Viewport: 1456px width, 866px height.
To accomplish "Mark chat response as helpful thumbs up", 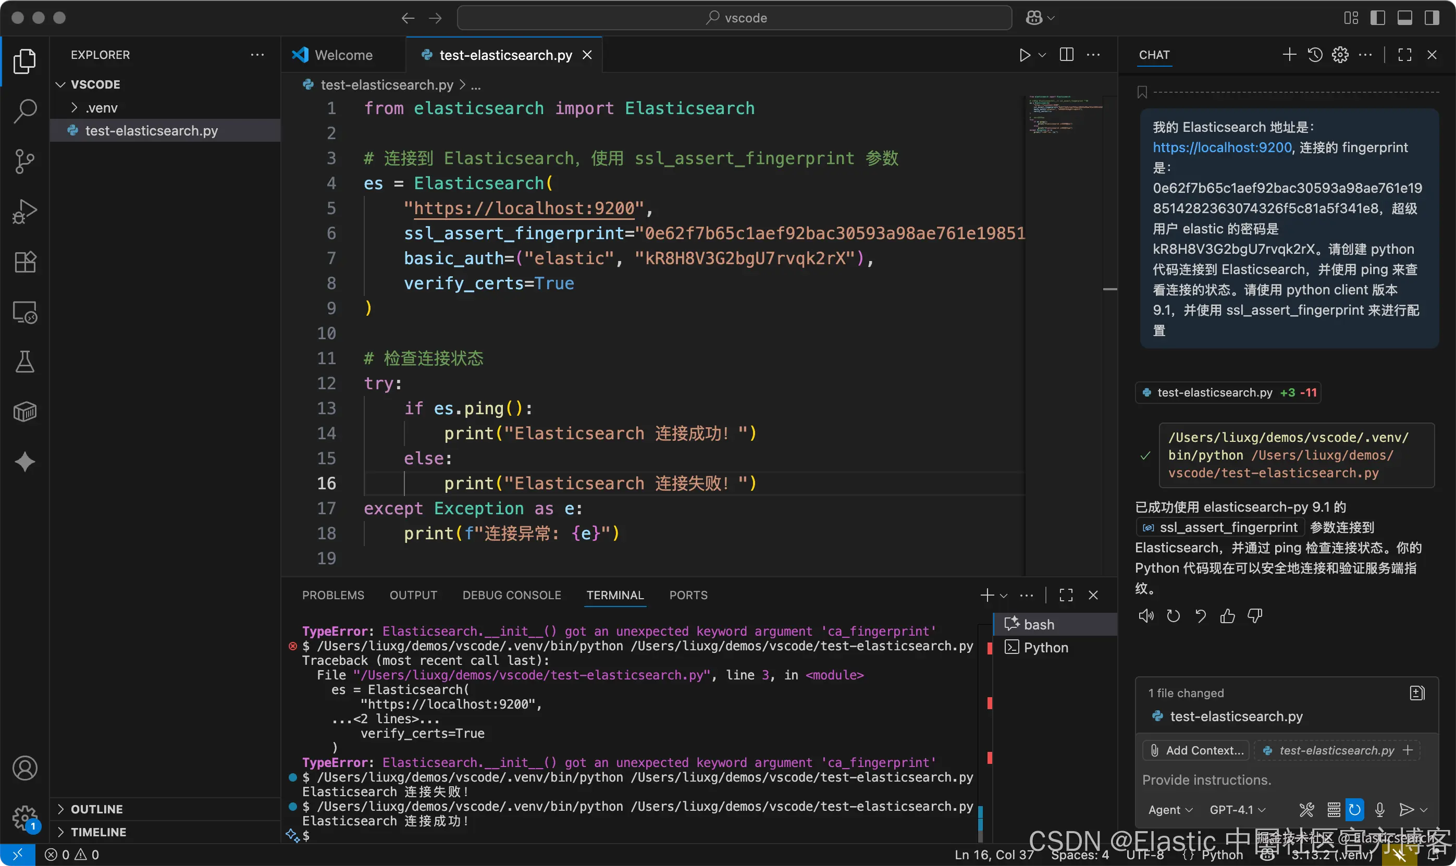I will (x=1227, y=616).
